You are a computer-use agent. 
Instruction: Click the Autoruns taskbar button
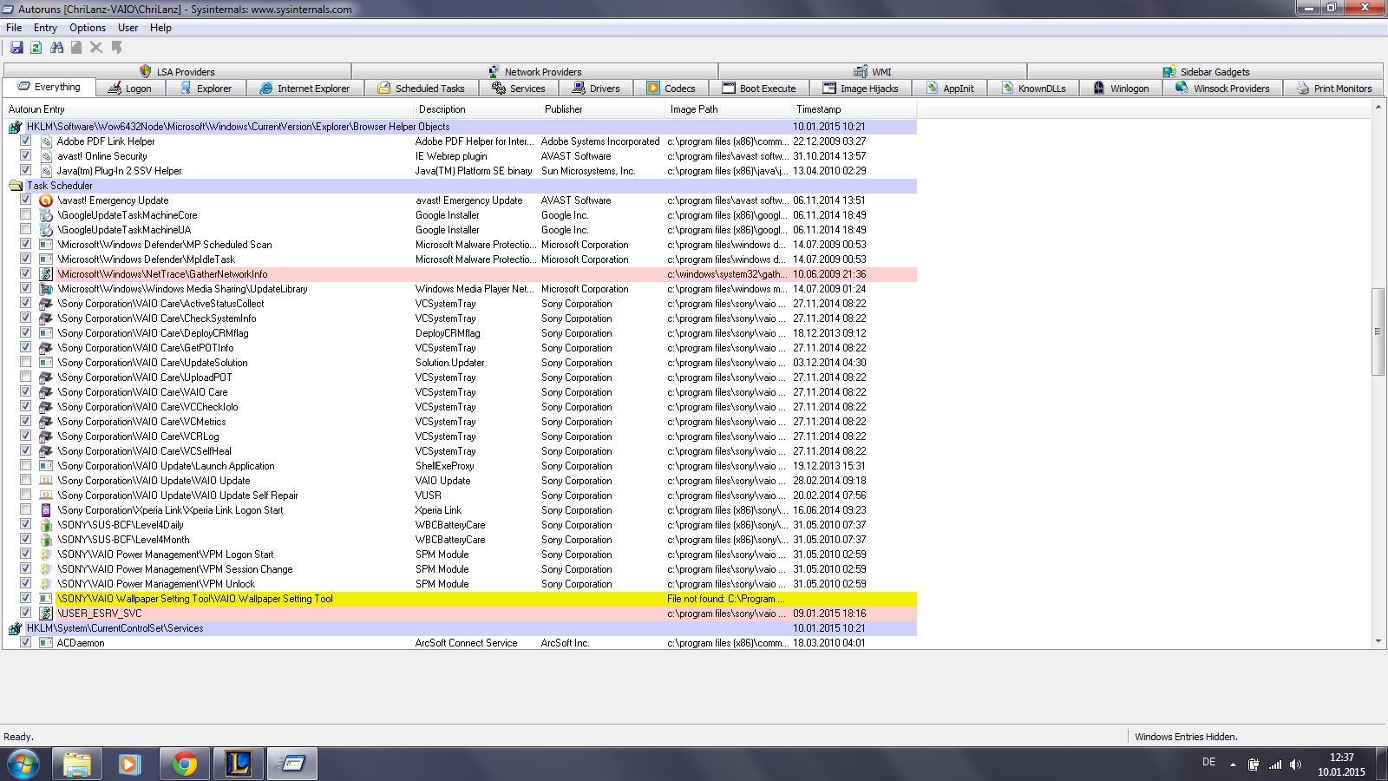pyautogui.click(x=291, y=765)
